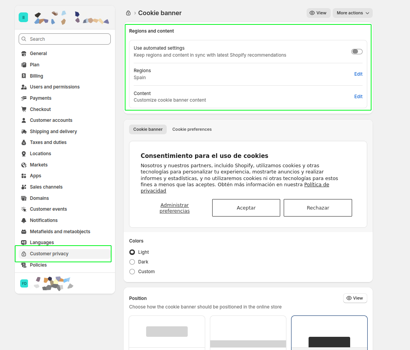Choose the full-width bottom bar position thumbnail
This screenshot has width=410, height=350.
pyautogui.click(x=248, y=333)
